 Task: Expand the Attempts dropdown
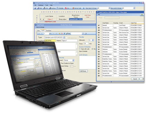(93, 40)
